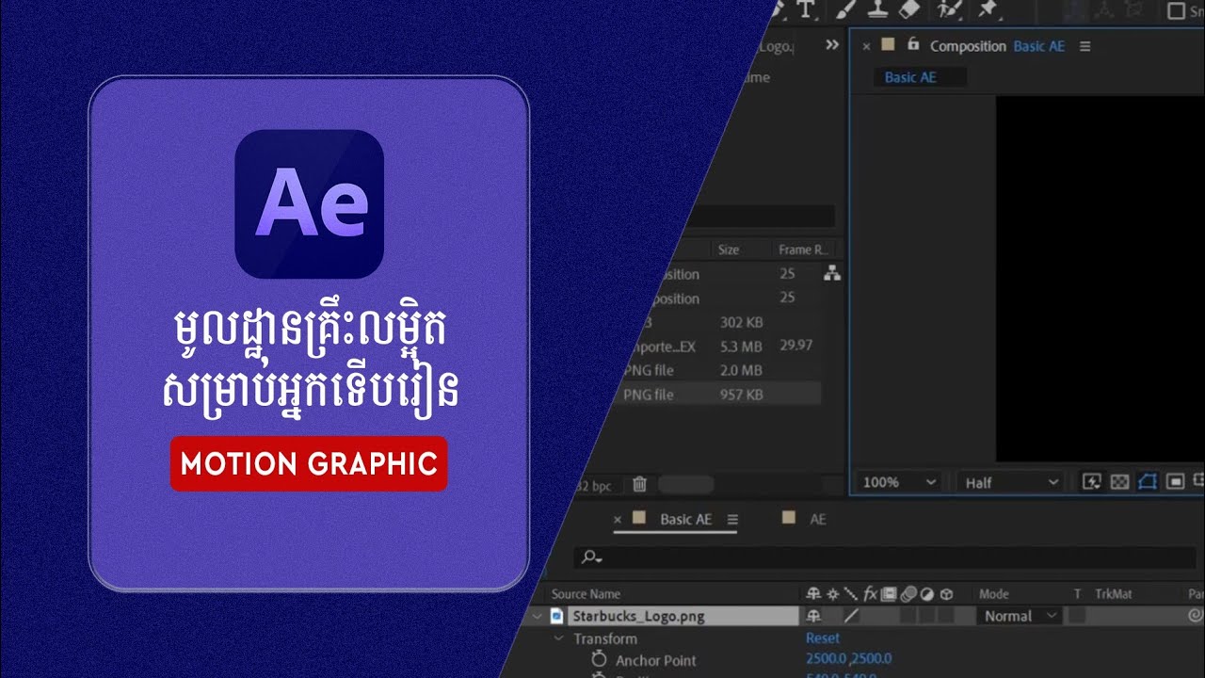The image size is (1205, 678).
Task: Click the parent pick whip icon
Action: click(1195, 616)
